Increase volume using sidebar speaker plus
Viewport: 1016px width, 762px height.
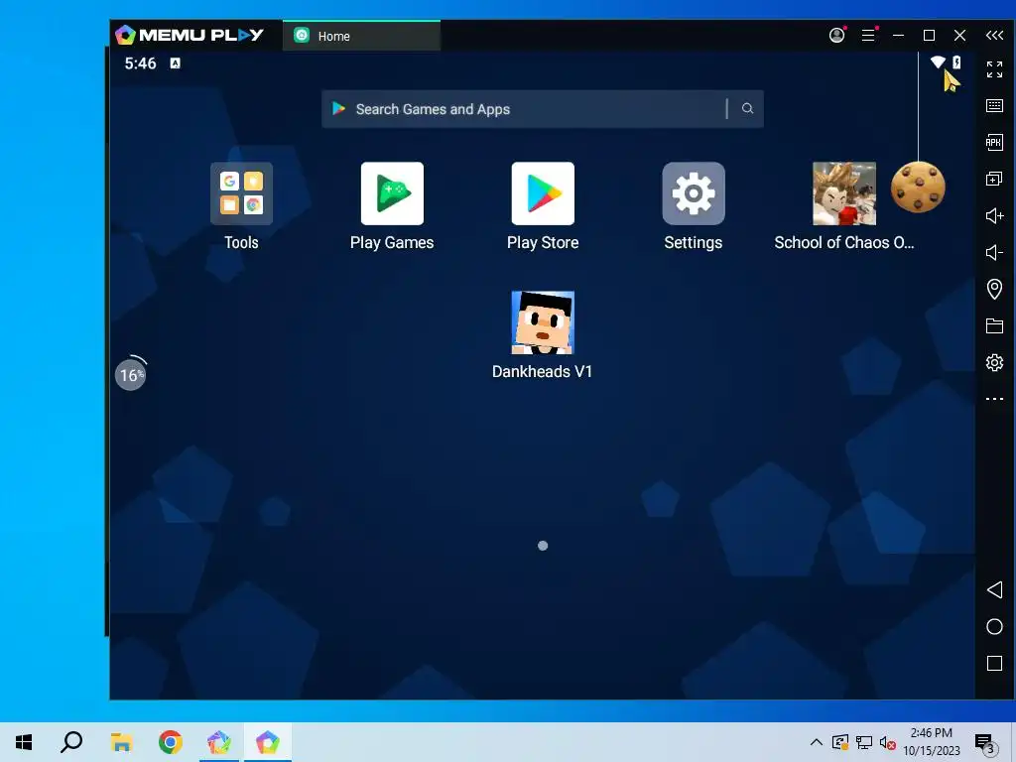pyautogui.click(x=994, y=215)
